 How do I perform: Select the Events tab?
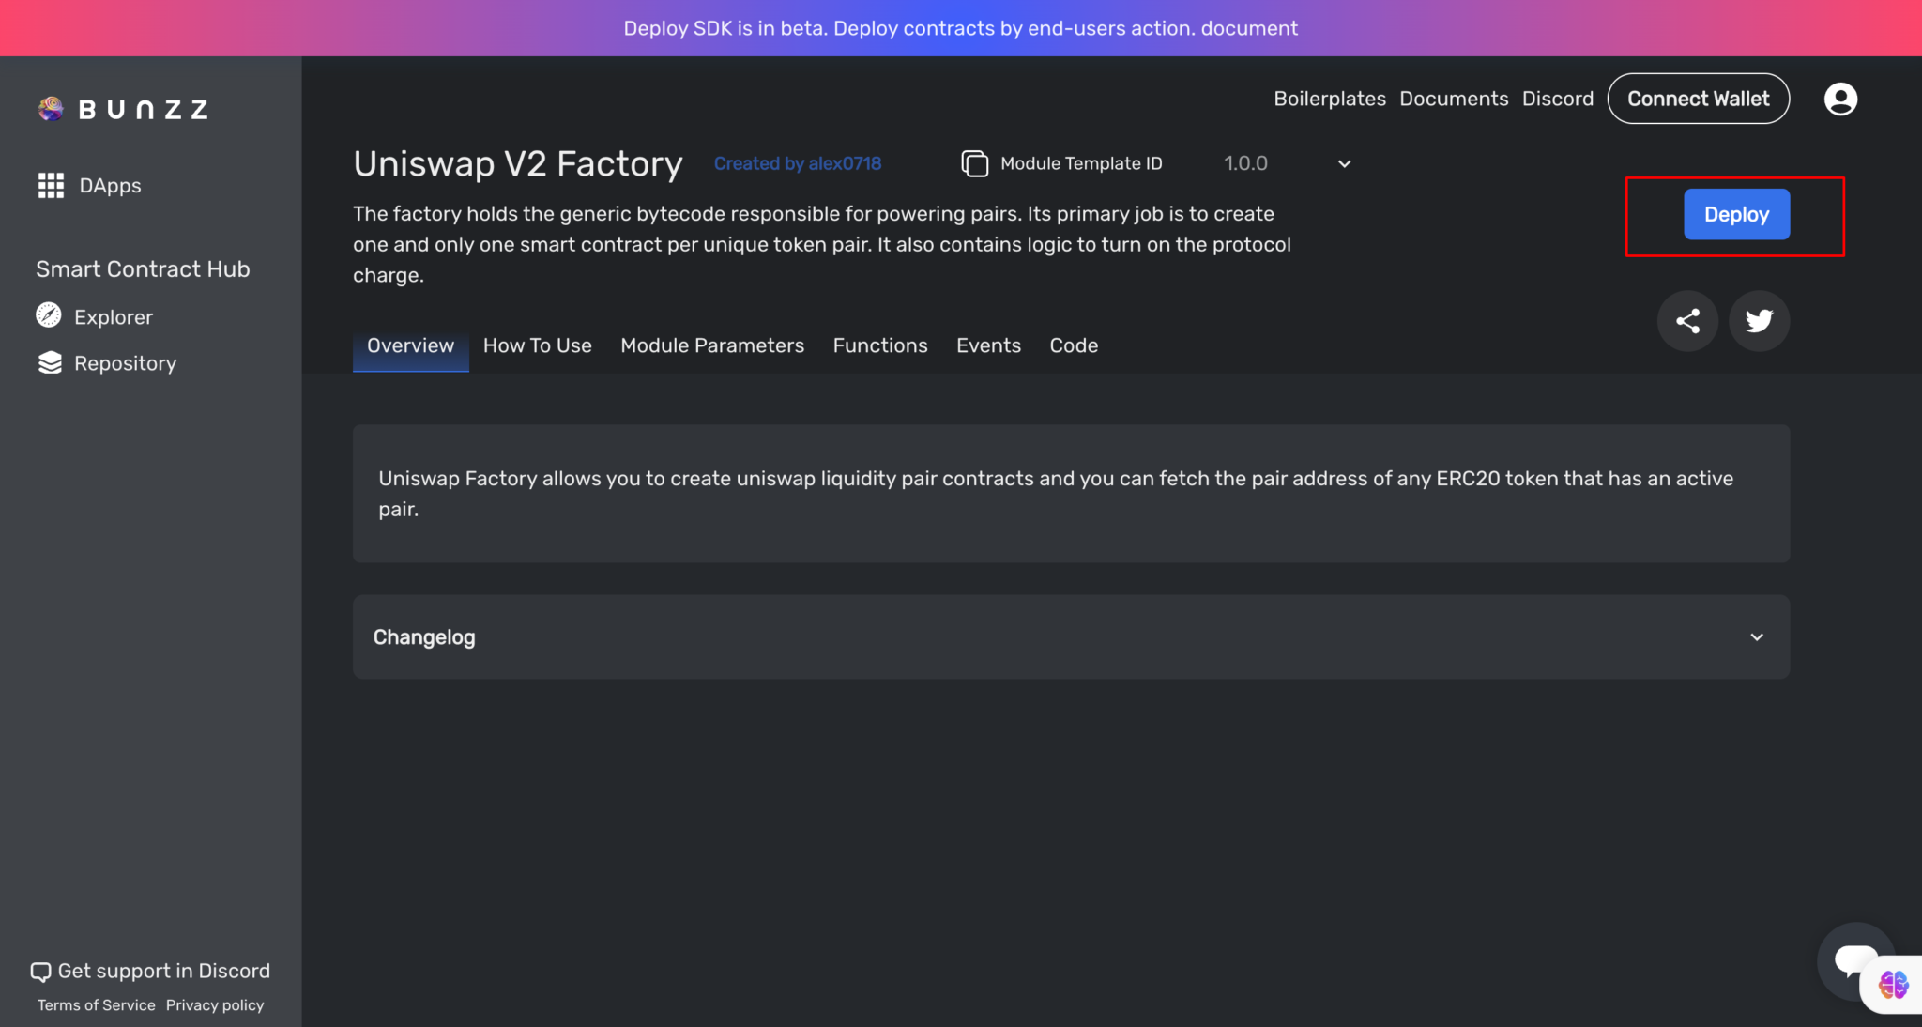pyautogui.click(x=988, y=345)
